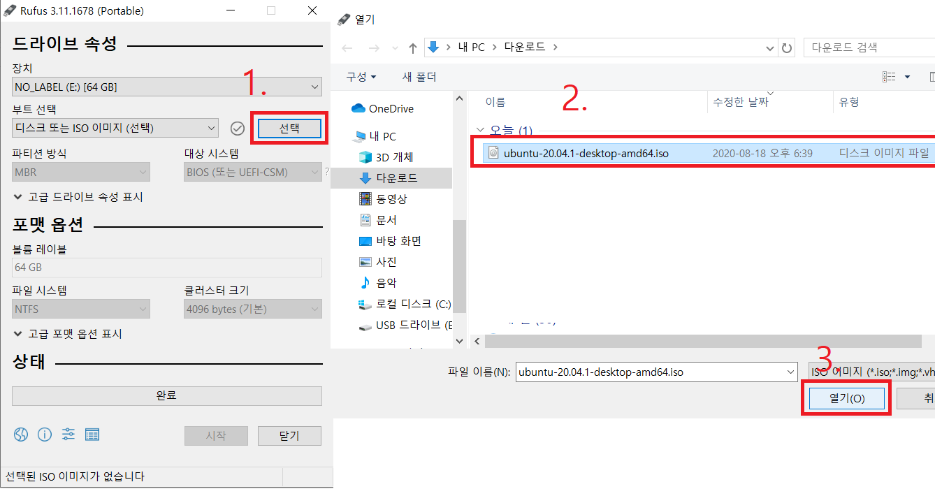Click the 닫기 button in Rufus

pyautogui.click(x=289, y=436)
